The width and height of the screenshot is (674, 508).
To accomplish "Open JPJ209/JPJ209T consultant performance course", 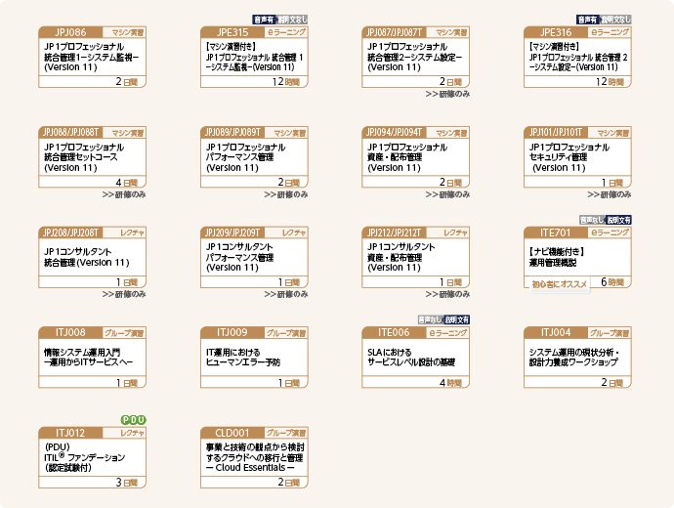I will 254,258.
